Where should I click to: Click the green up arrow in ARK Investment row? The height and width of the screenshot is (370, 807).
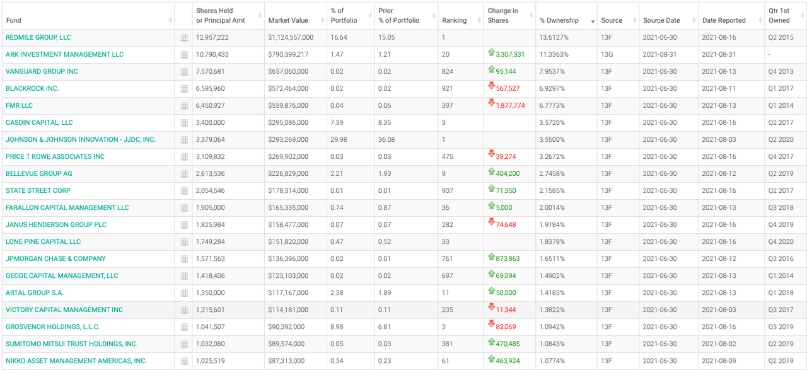pos(491,54)
